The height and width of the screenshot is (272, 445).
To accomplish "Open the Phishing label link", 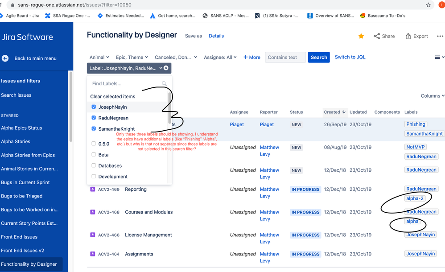I will point(416,124).
